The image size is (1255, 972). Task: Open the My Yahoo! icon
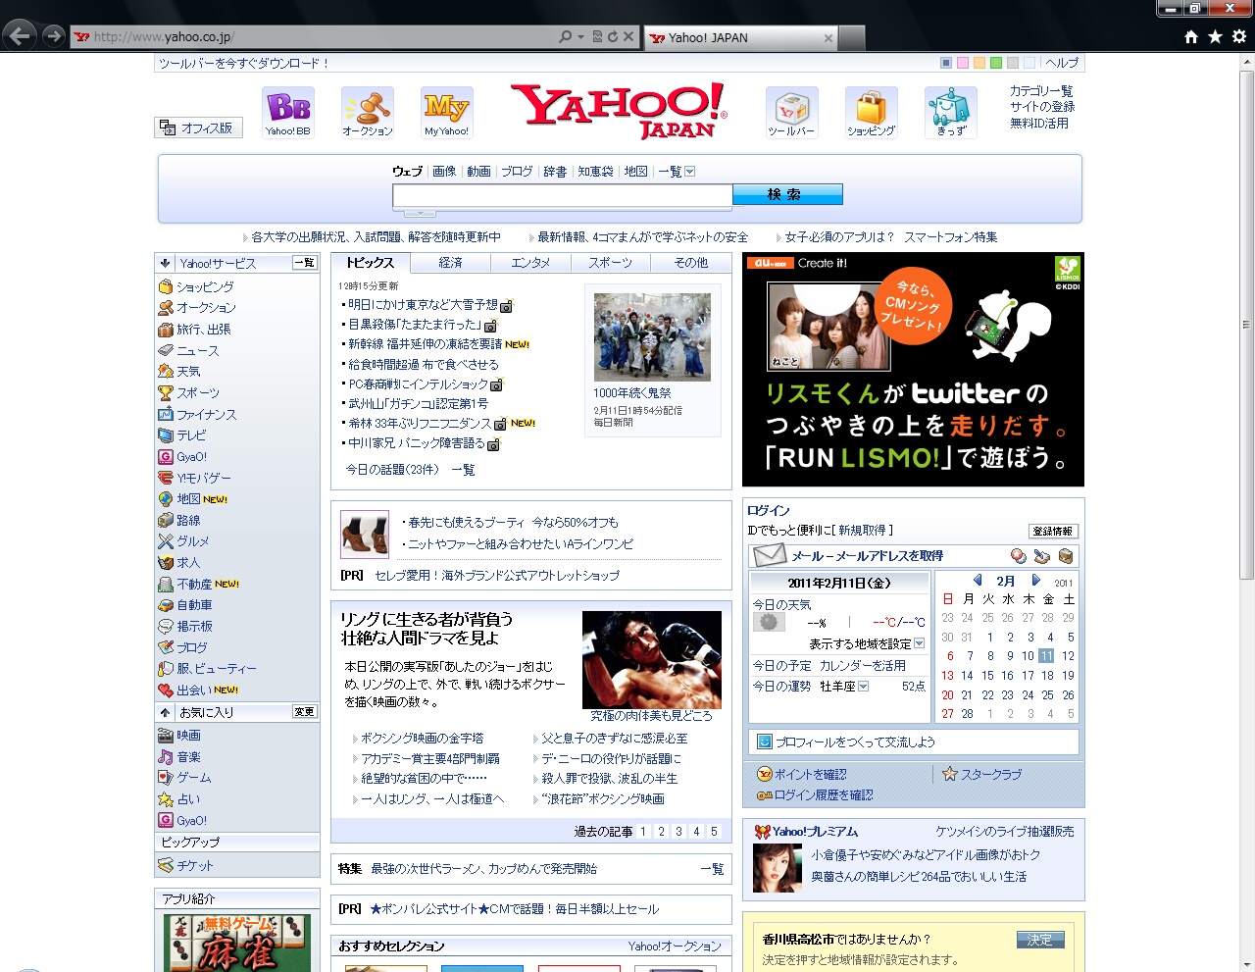pos(447,112)
